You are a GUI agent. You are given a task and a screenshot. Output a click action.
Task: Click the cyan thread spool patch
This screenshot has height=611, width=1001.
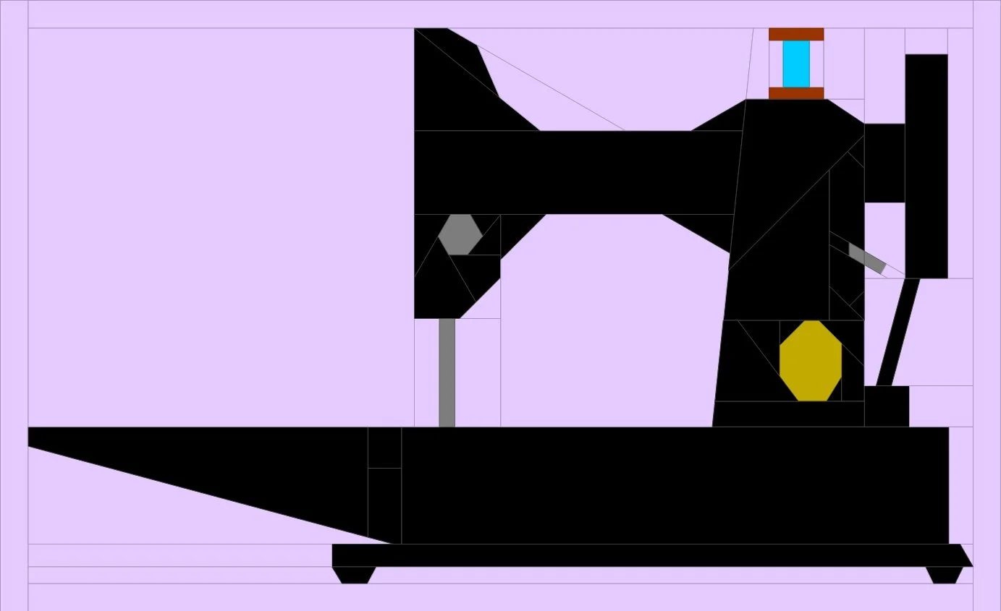coord(796,64)
